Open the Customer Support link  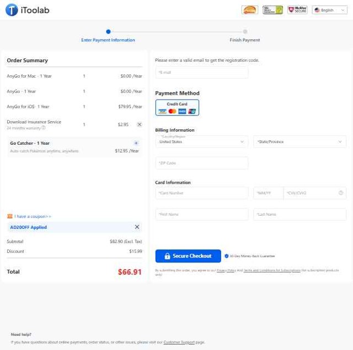179,342
